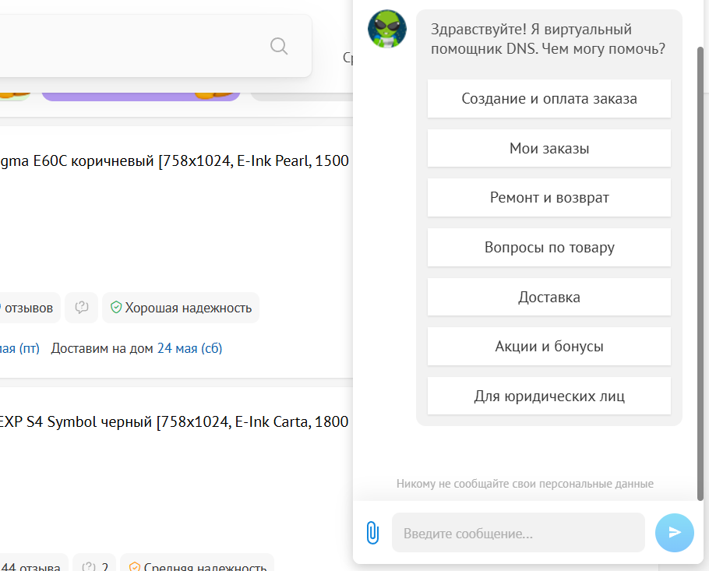Click the alien avatar of the DNS assistant
Image resolution: width=709 pixels, height=571 pixels.
coord(387,29)
